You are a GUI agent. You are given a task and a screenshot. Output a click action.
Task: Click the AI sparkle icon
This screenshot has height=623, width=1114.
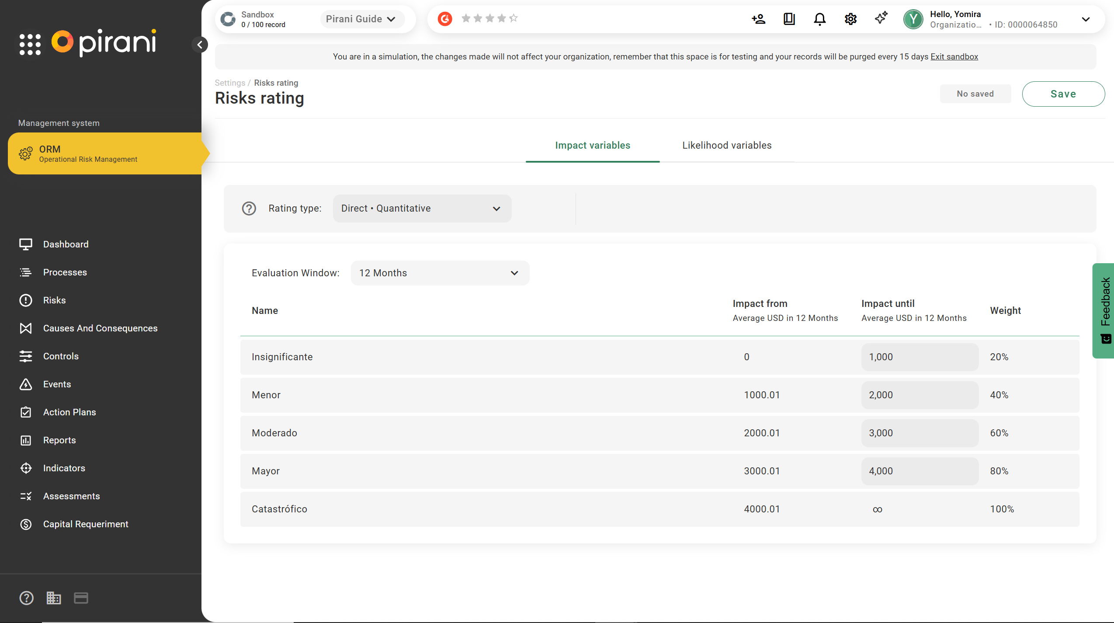click(881, 18)
